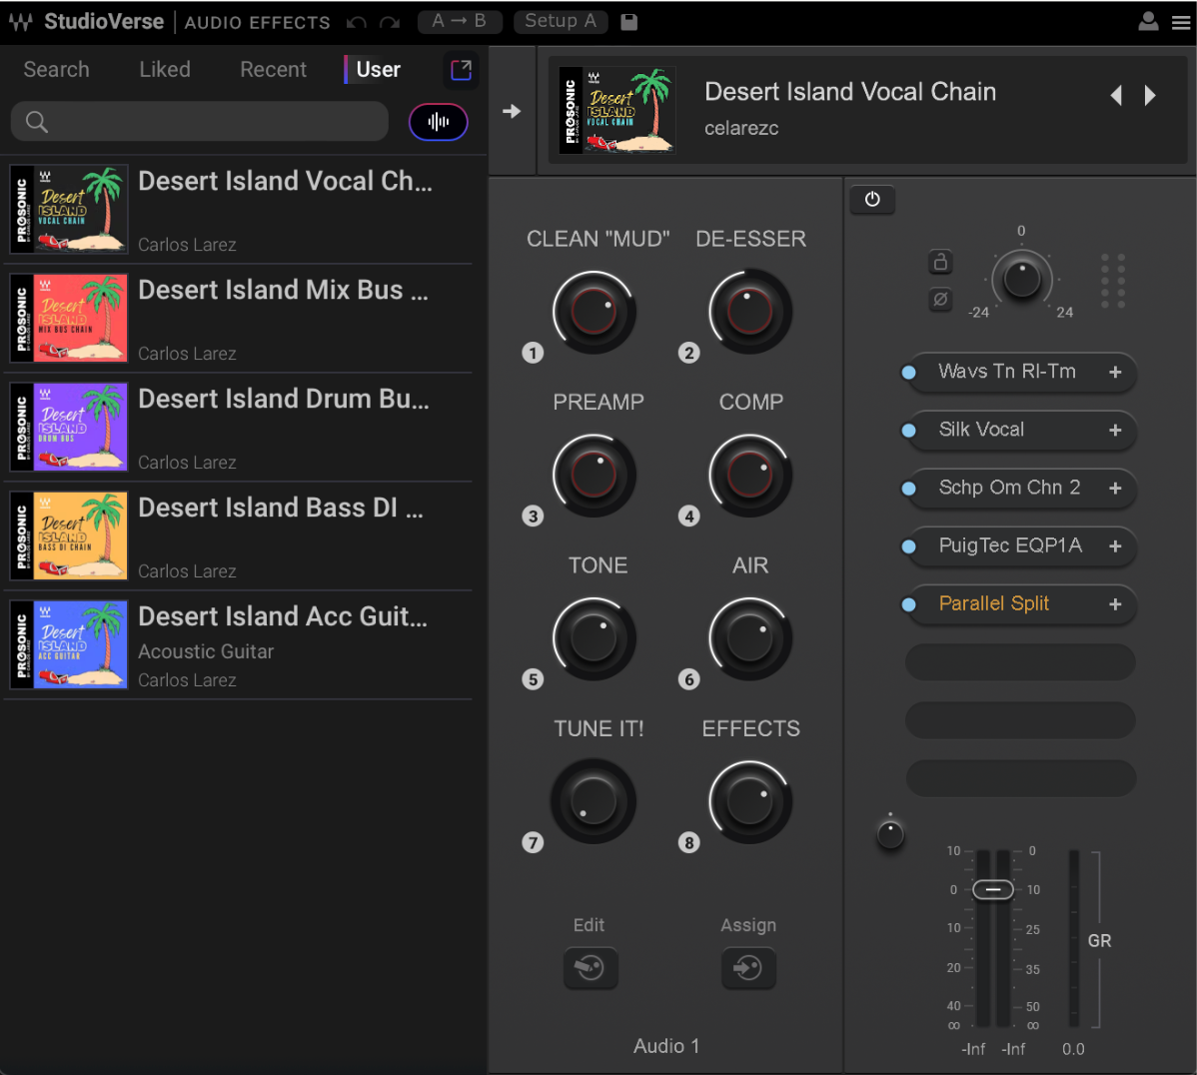The height and width of the screenshot is (1075, 1197).
Task: Click the output fader handle
Action: (993, 889)
